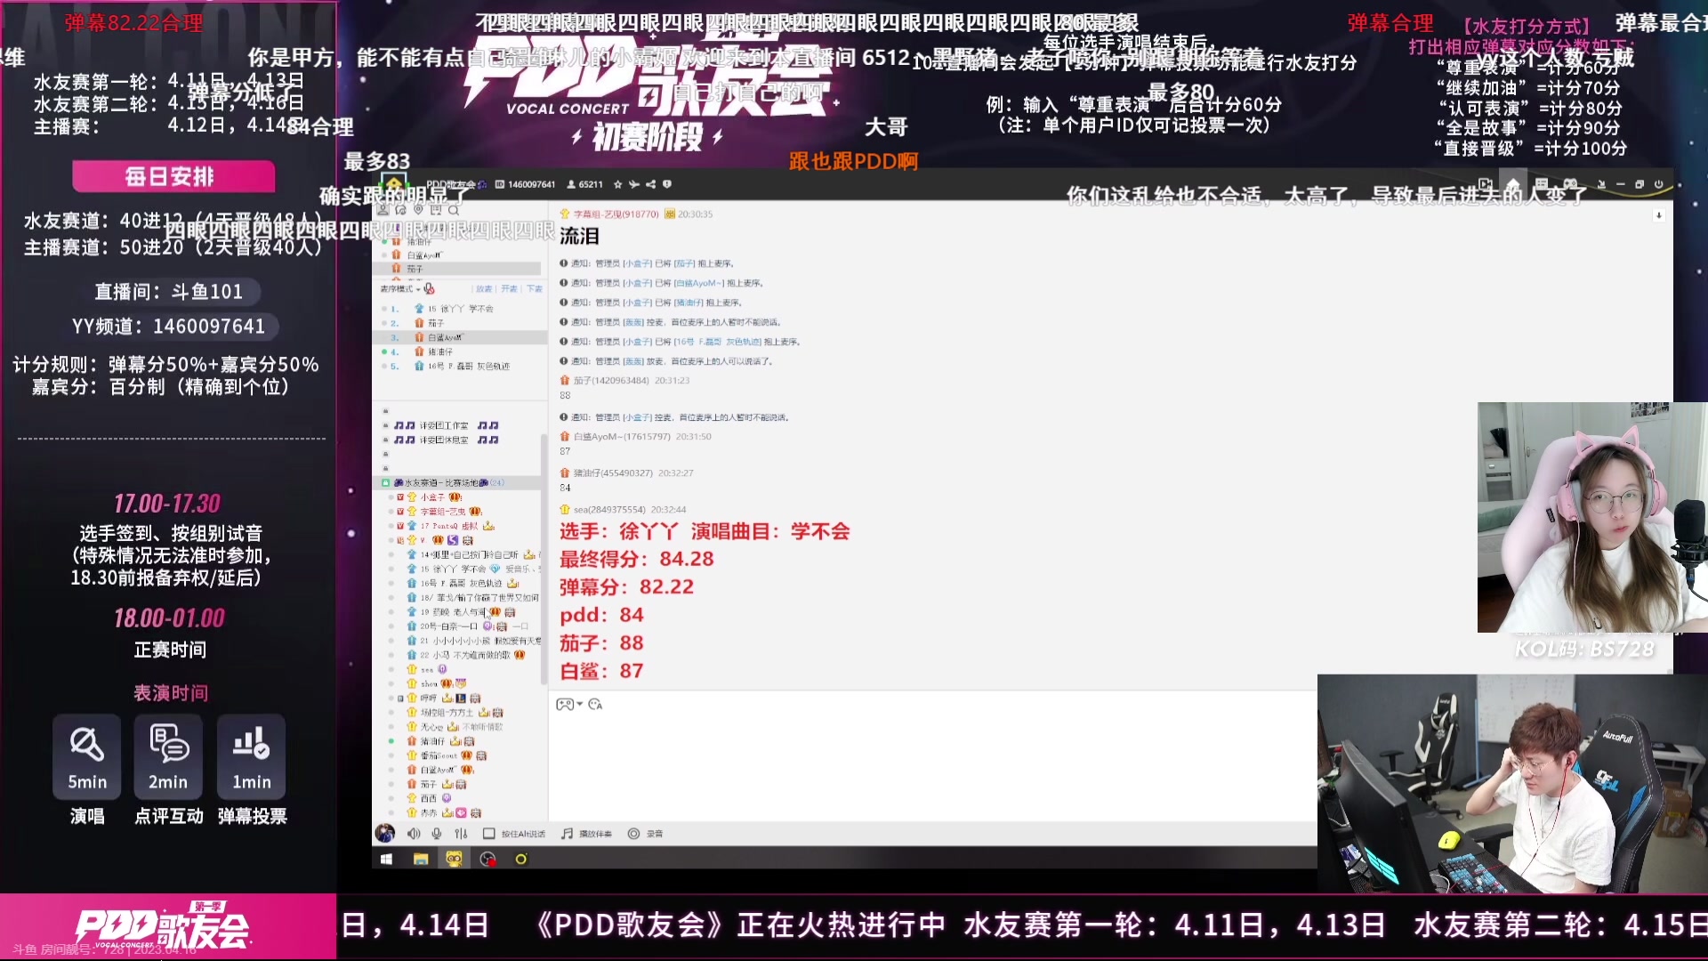1708x961 pixels.
Task: Select user 22 小马 不为谁而做的歌
Action: click(x=467, y=655)
